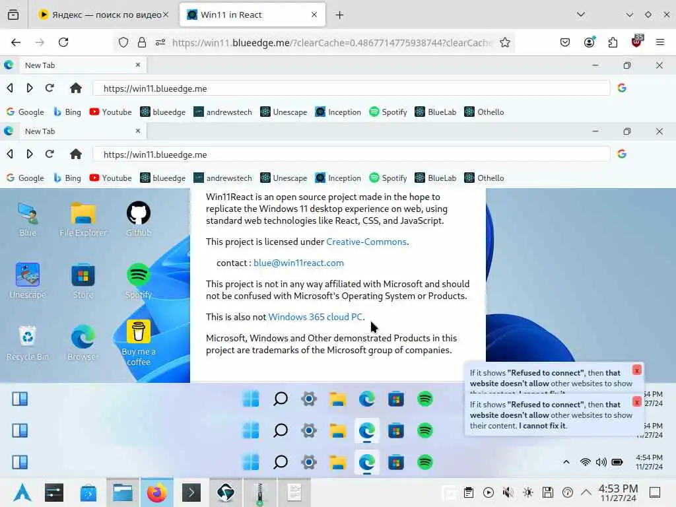676x507 pixels.
Task: Follow the Creative-Commons license link
Action: [x=366, y=242]
